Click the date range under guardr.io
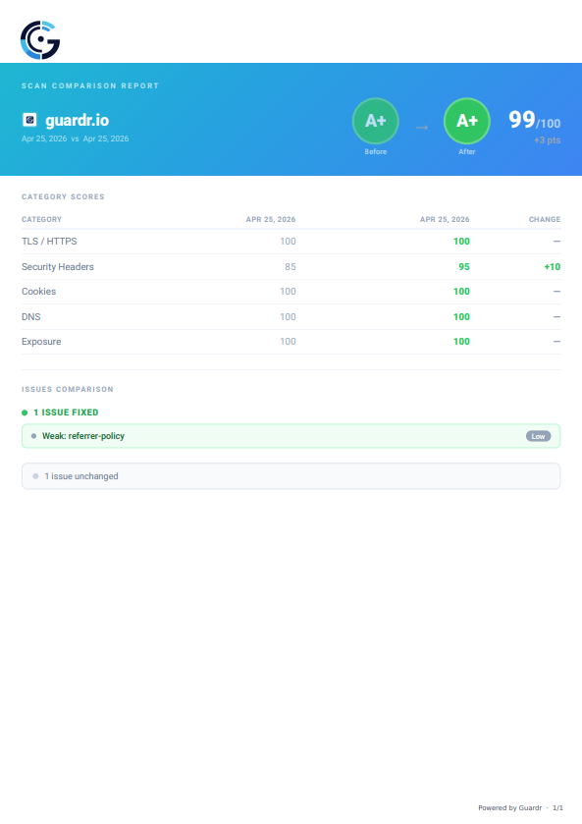The width and height of the screenshot is (582, 824). pyautogui.click(x=76, y=138)
